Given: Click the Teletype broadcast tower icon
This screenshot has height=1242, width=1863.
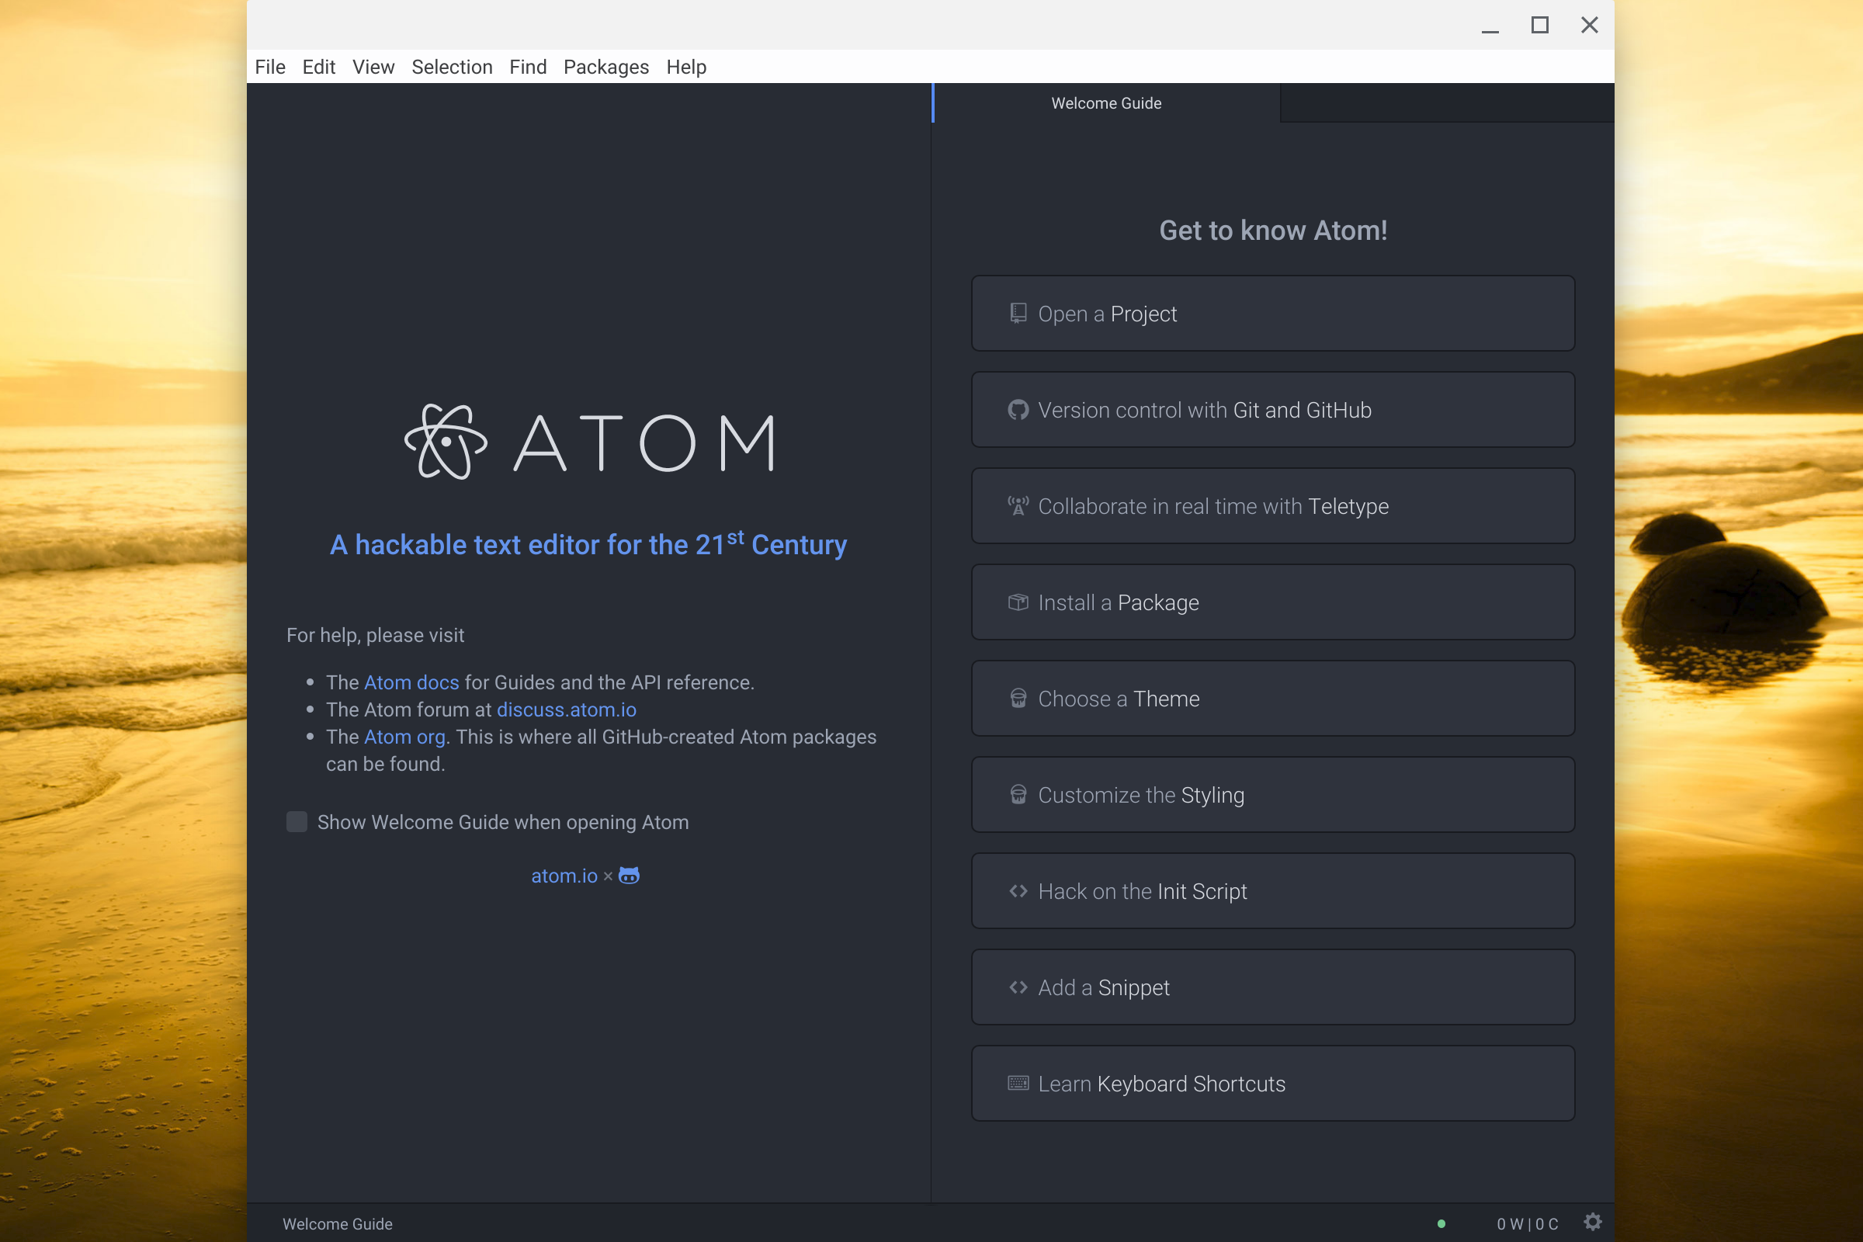Looking at the screenshot, I should (x=1018, y=505).
